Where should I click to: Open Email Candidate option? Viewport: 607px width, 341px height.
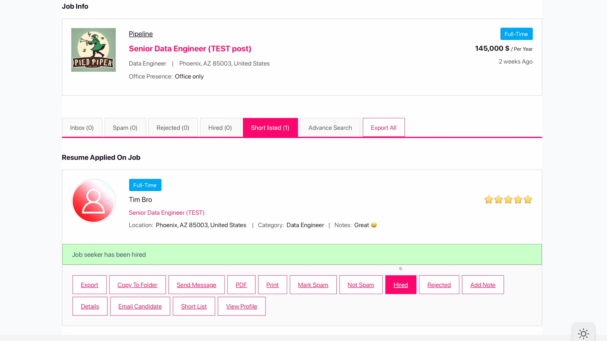140,306
